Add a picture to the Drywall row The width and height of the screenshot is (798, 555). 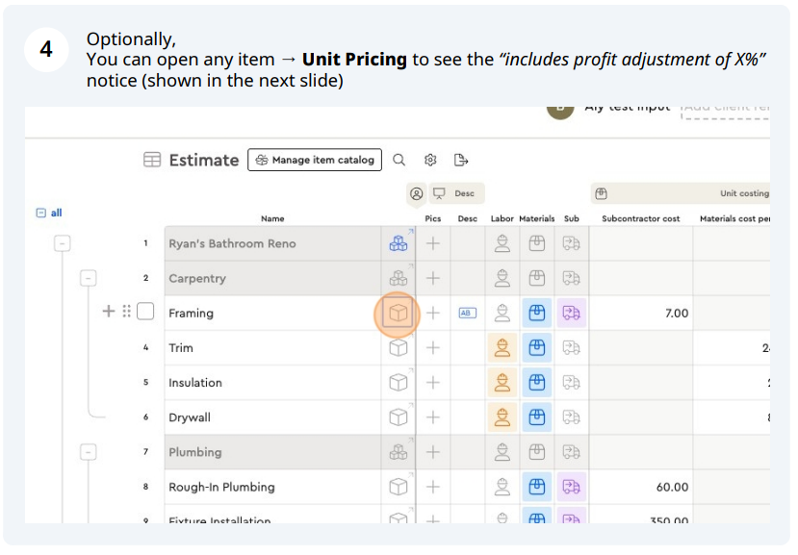[433, 417]
